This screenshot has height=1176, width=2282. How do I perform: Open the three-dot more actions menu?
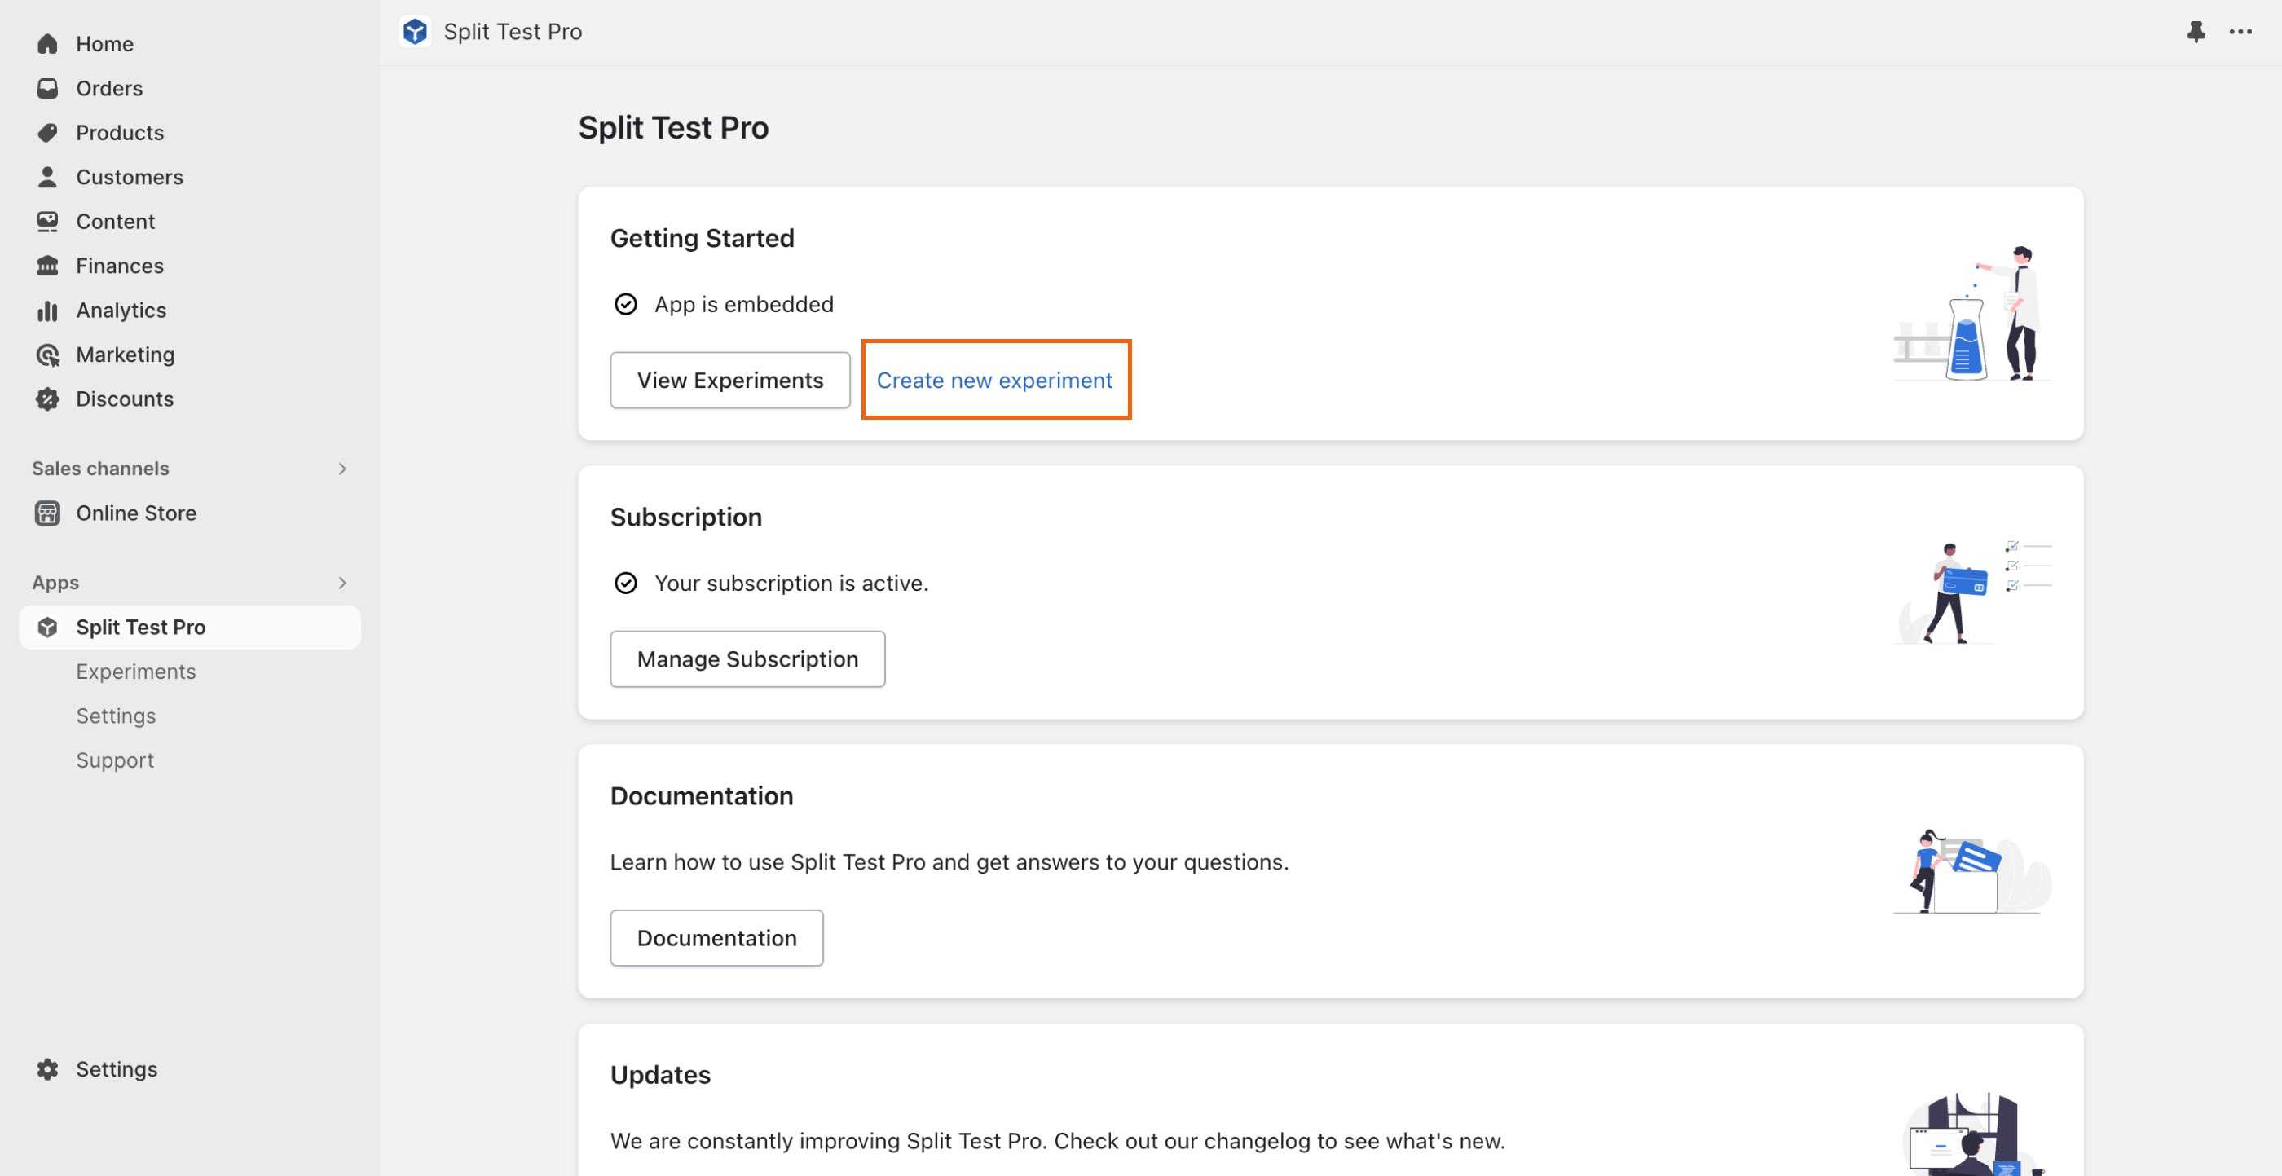2240,32
